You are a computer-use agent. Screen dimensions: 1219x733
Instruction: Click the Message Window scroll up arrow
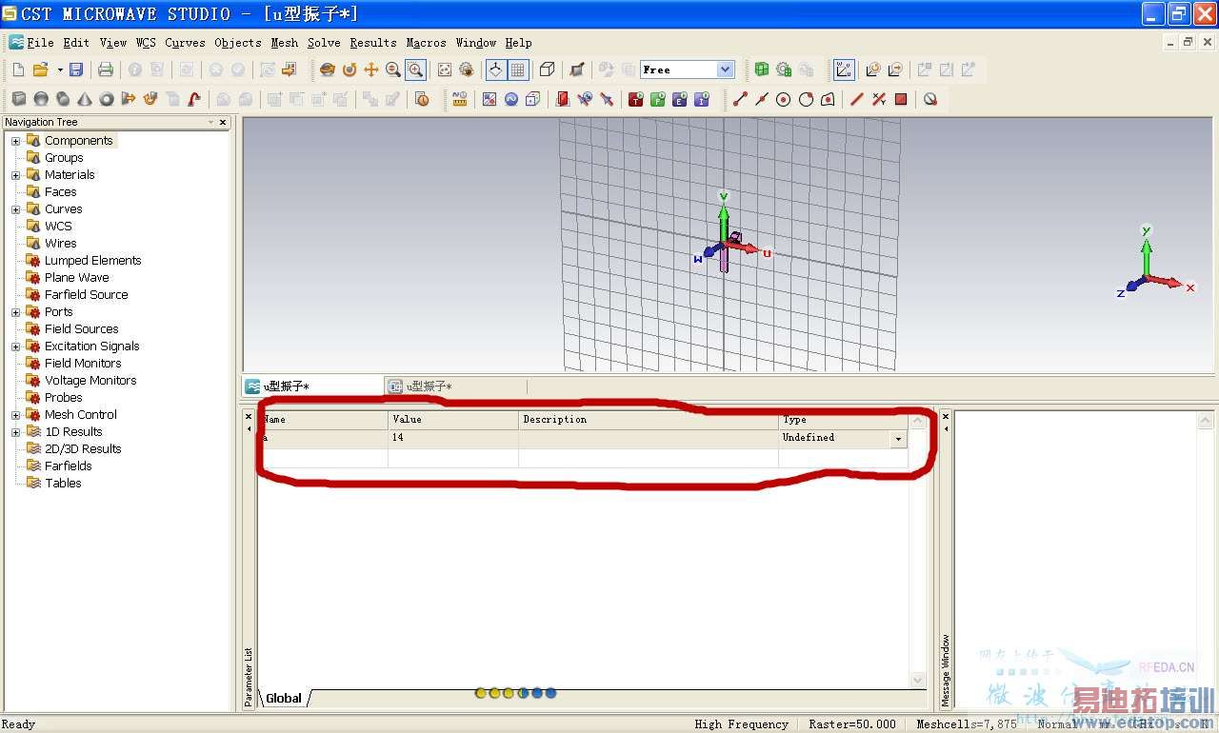(1205, 421)
